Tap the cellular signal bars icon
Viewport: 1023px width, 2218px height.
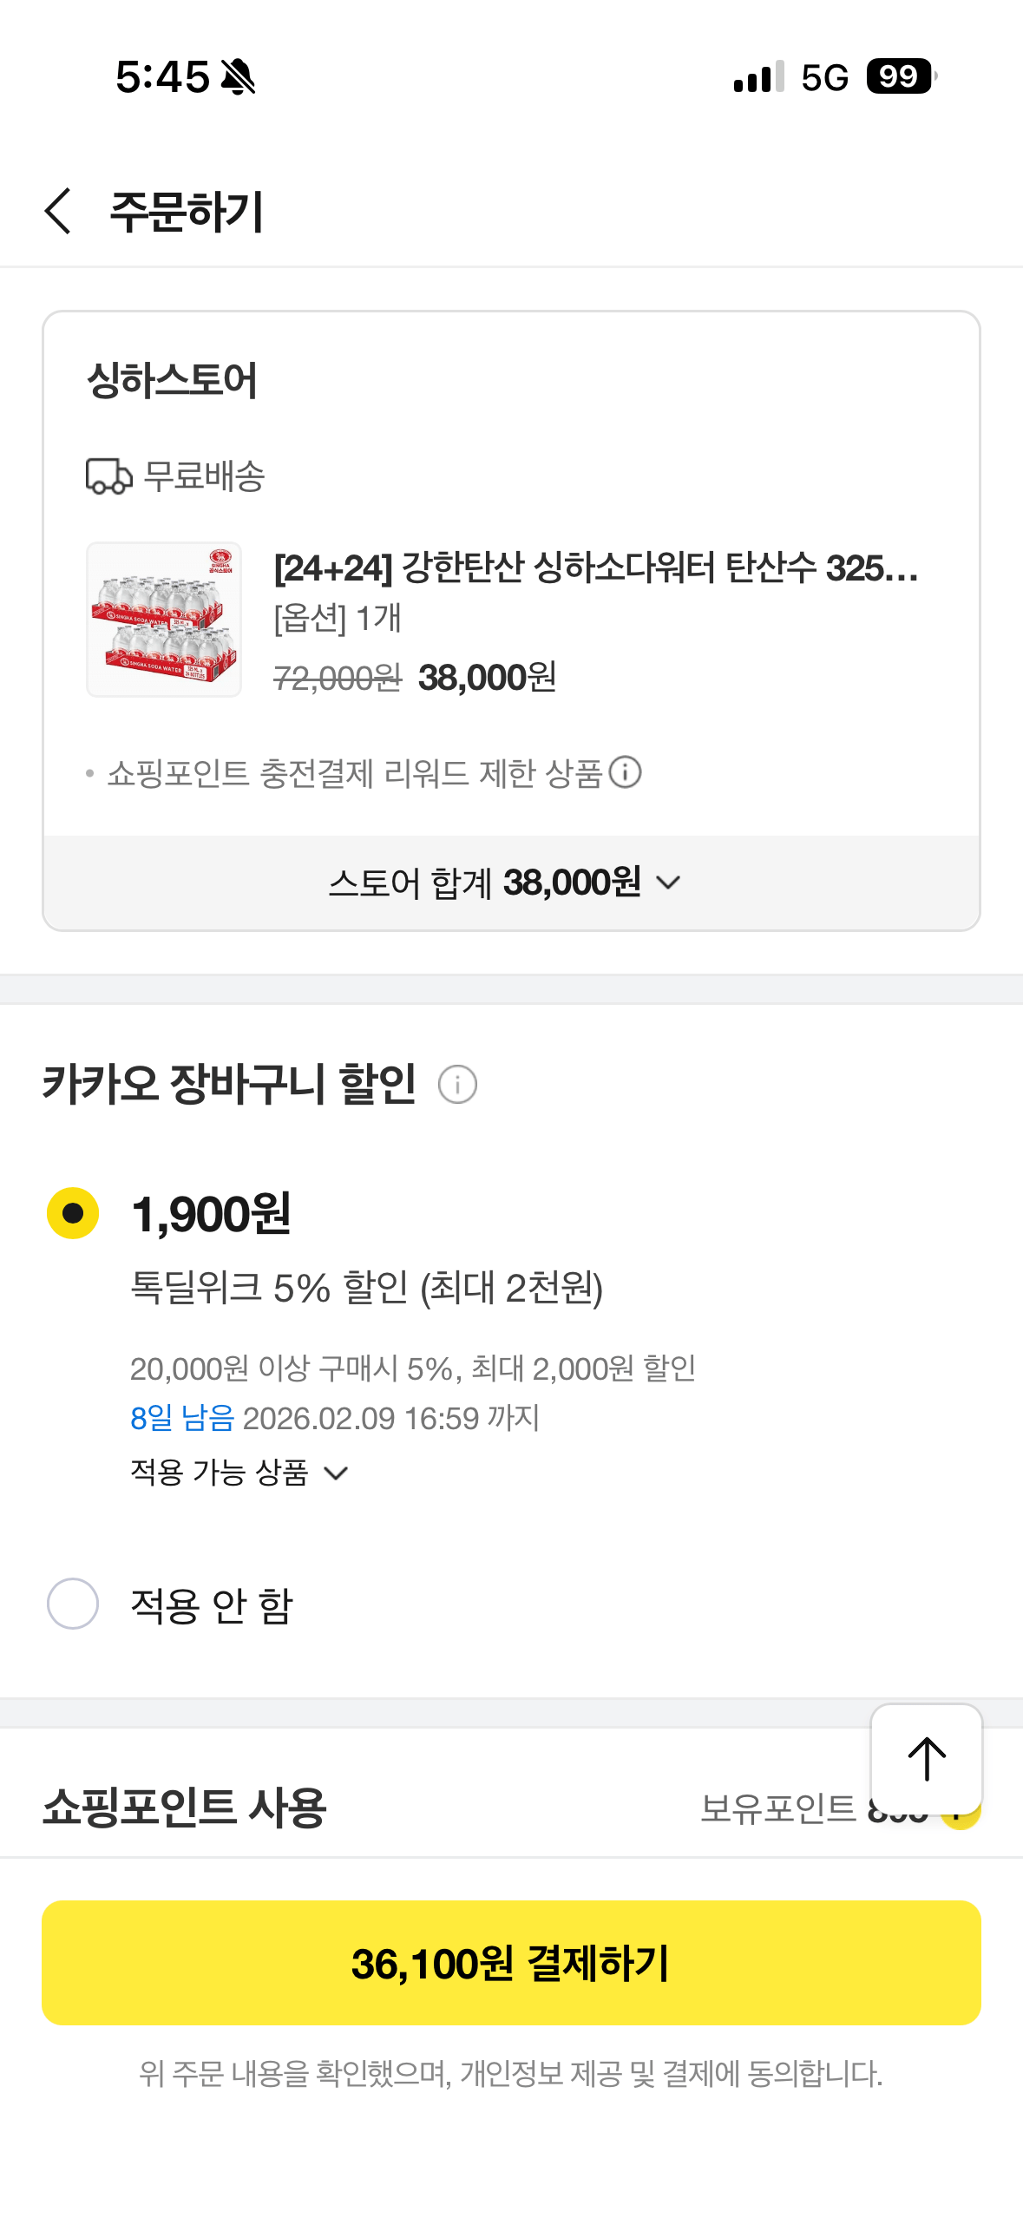(758, 77)
